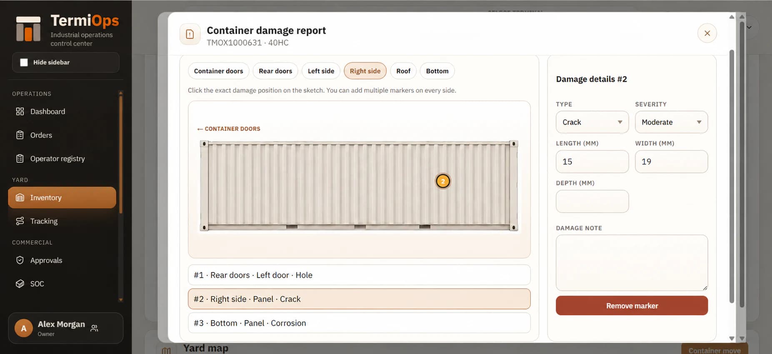Switch to the Rear doors tab
This screenshot has height=354, width=772.
[x=275, y=71]
